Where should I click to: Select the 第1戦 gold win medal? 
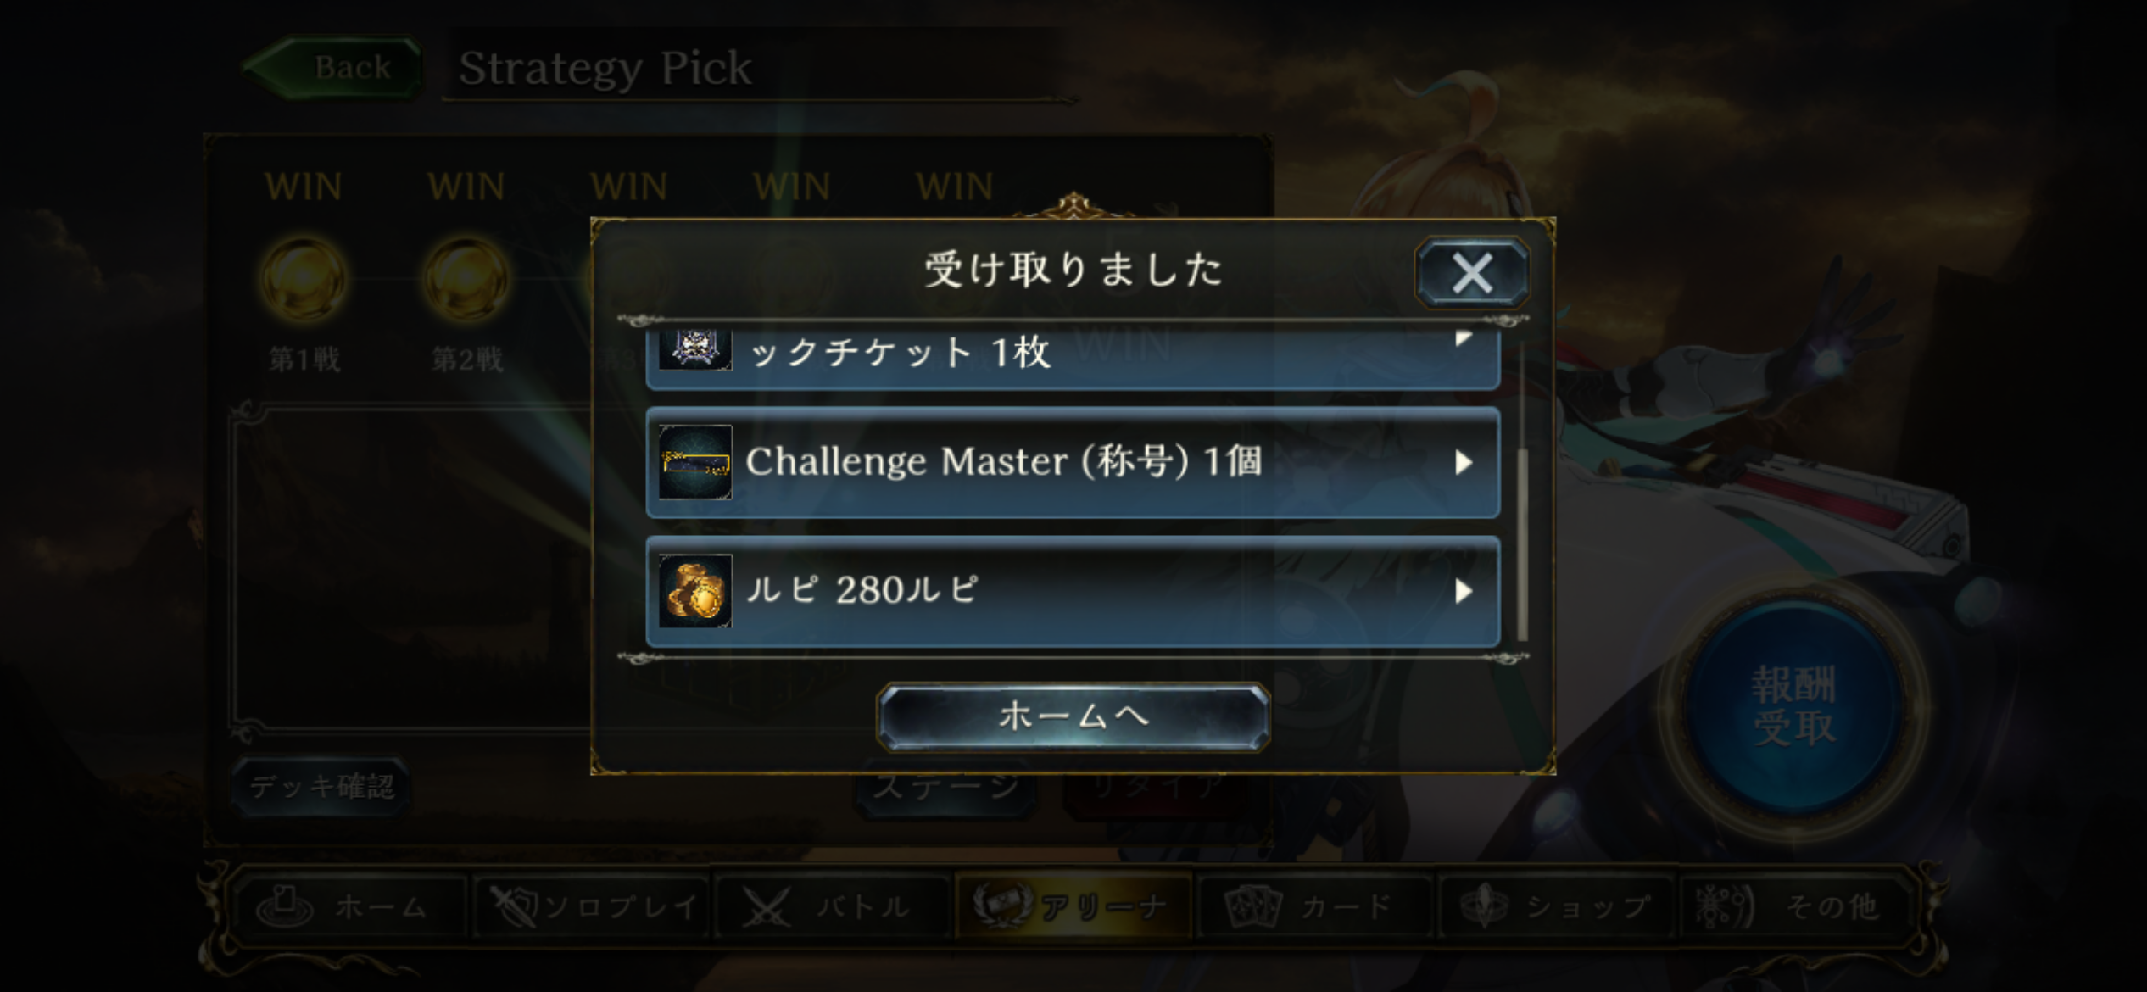tap(304, 279)
